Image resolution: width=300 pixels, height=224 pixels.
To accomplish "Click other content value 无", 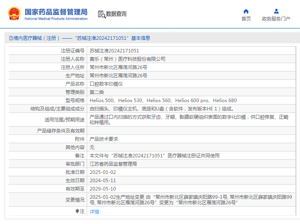I will point(92,147).
